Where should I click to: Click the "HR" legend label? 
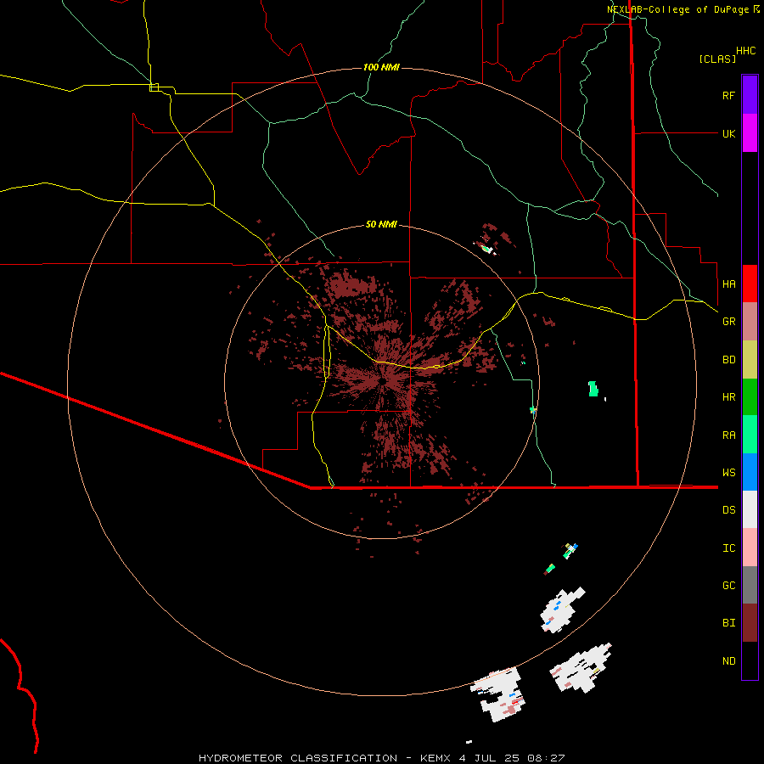coord(728,397)
